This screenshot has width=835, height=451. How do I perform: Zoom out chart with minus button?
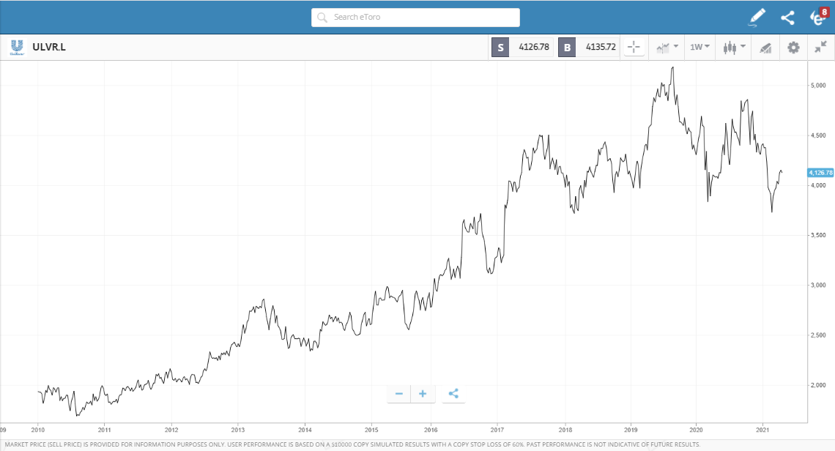pyautogui.click(x=399, y=394)
